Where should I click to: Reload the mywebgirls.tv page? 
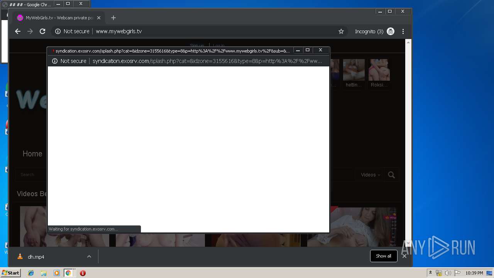pyautogui.click(x=42, y=31)
